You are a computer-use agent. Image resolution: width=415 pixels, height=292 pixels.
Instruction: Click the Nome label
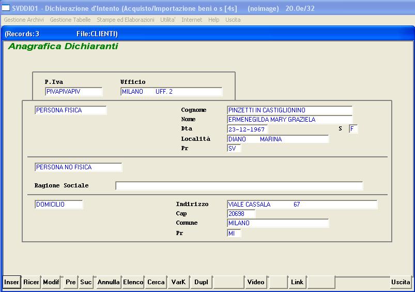click(x=188, y=120)
